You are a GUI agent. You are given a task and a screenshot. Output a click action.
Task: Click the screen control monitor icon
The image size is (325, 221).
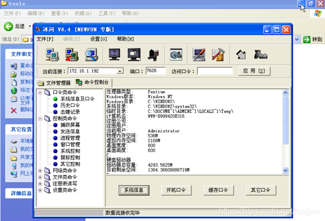click(134, 55)
